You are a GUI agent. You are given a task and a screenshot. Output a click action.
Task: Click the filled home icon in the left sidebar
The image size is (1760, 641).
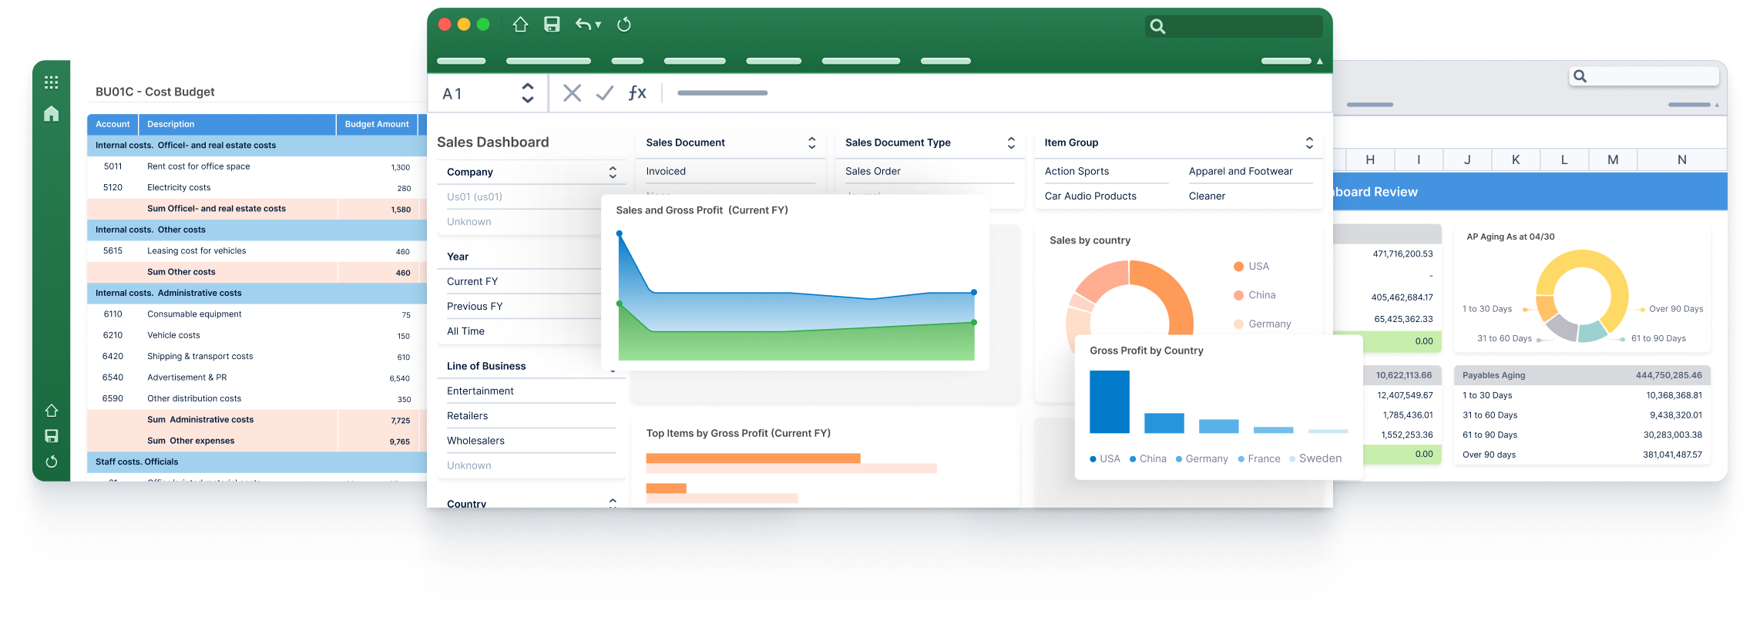(52, 114)
